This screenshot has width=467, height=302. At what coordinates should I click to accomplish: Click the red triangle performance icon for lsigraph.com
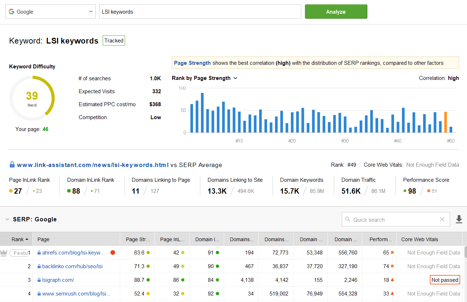click(392, 280)
